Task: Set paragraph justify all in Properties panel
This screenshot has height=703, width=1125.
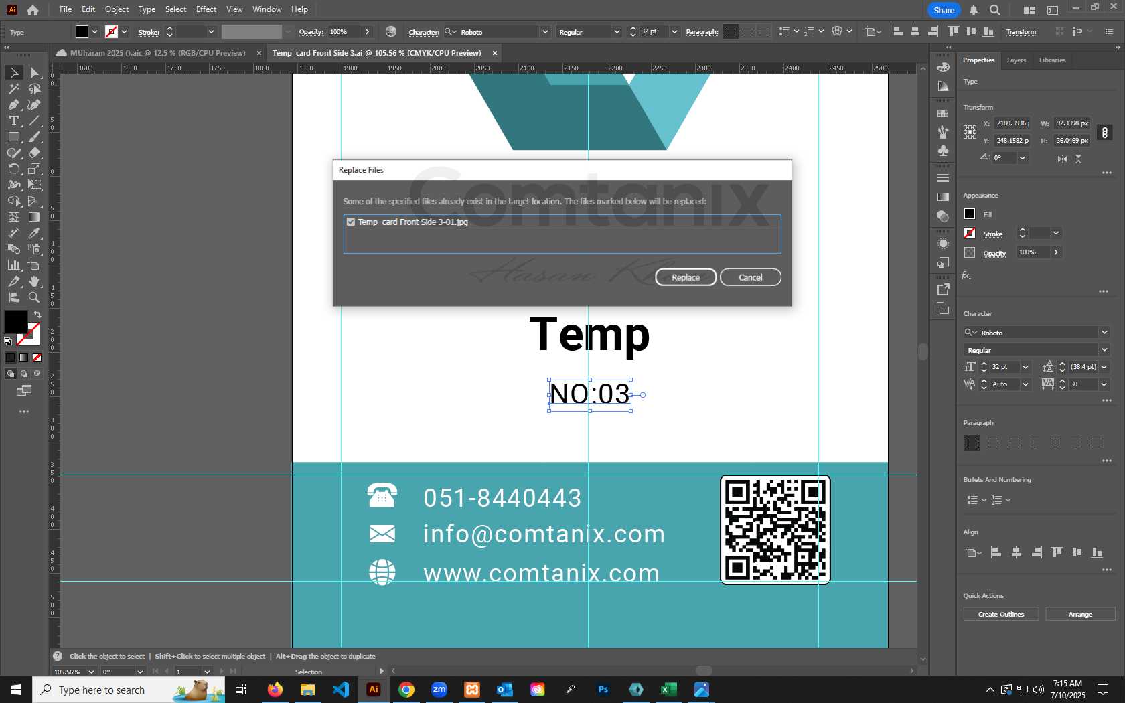Action: point(1097,443)
